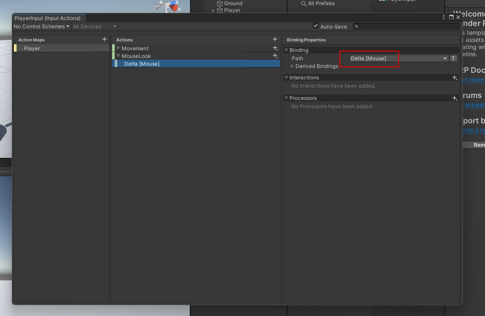485x316 pixels.
Task: Close the PlayerInput Input Actions window
Action: click(458, 17)
